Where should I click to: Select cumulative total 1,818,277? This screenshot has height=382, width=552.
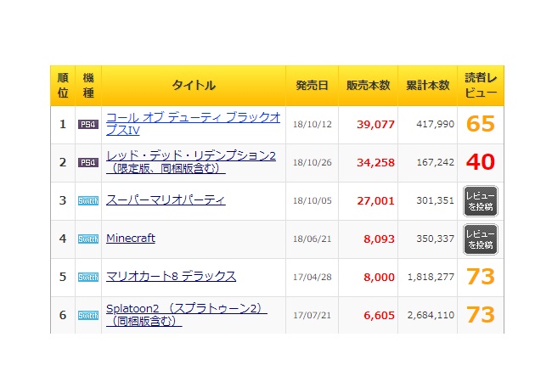tap(431, 277)
